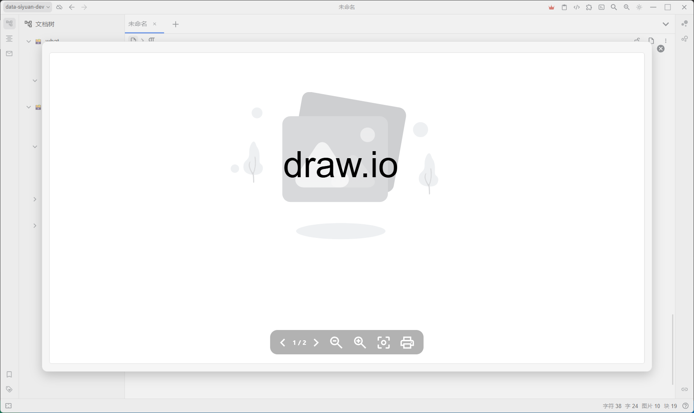The height and width of the screenshot is (413, 694).
Task: Zoom in on the draw.io image
Action: click(x=360, y=342)
